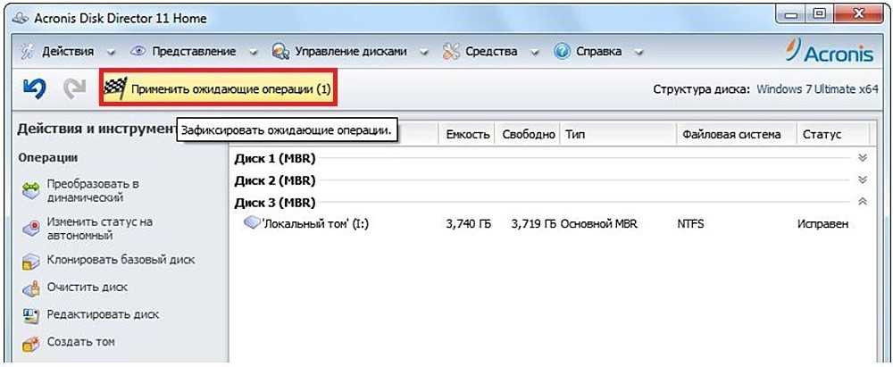Sort by Файловая система column header
This screenshot has height=367, width=893.
[x=737, y=135]
